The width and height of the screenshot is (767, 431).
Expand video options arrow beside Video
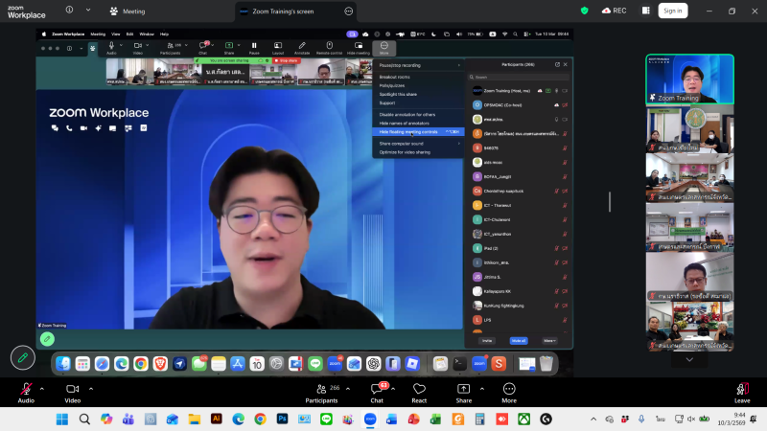point(90,388)
